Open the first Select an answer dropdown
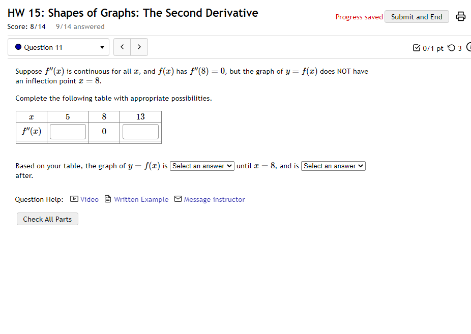This screenshot has height=334, width=471. pos(202,166)
